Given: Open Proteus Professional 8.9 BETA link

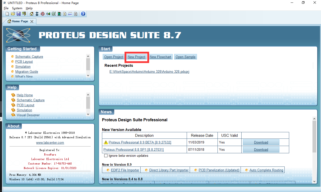Looking at the screenshot, I should pos(140,142).
